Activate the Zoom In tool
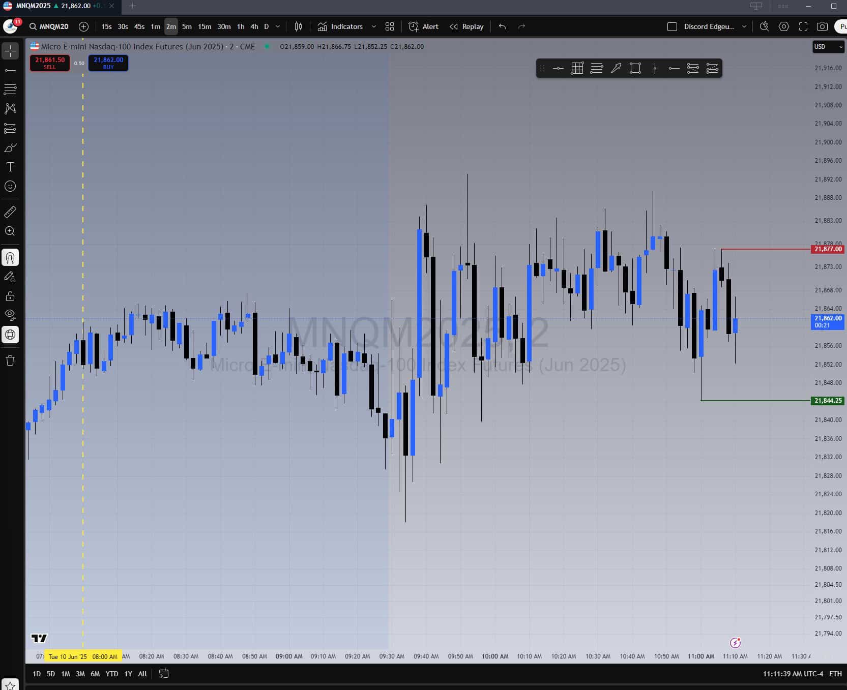The height and width of the screenshot is (690, 847). tap(10, 231)
